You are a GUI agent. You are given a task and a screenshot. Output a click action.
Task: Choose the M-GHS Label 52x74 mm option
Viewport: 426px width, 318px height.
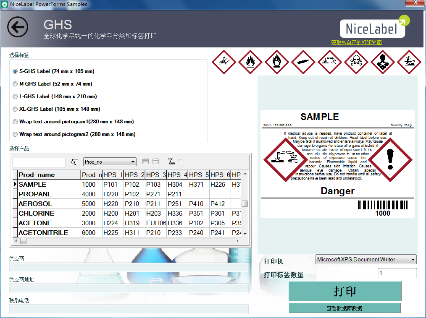pos(15,83)
